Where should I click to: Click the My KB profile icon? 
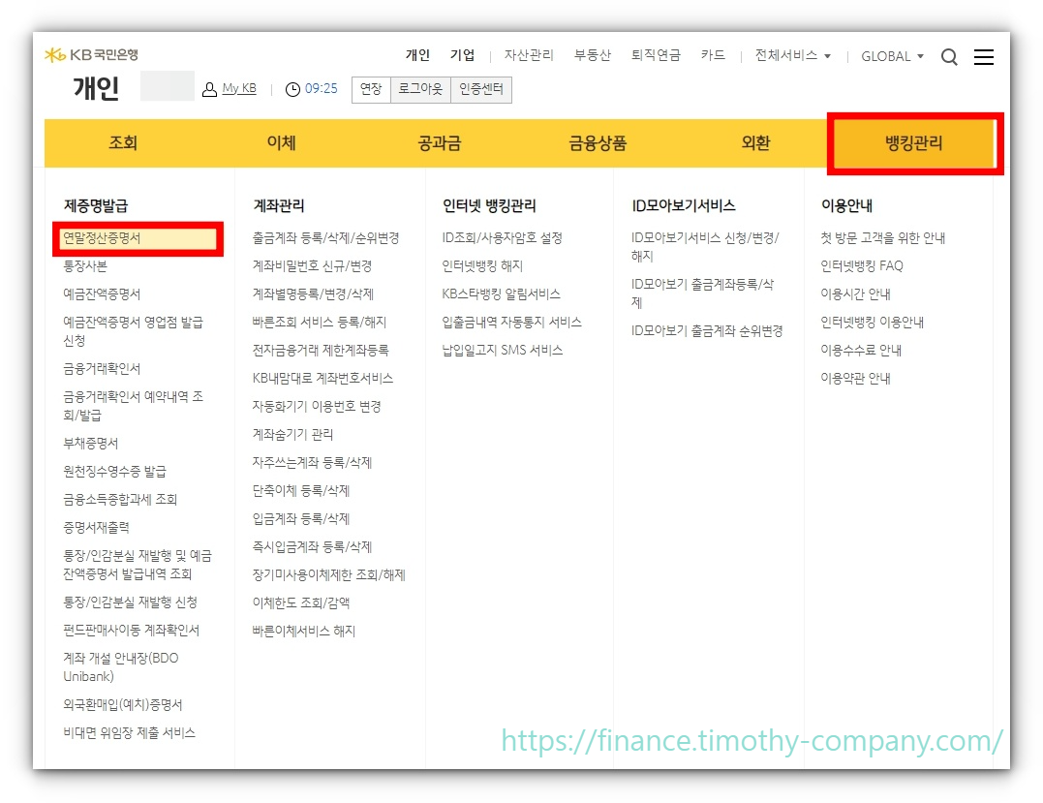coord(210,88)
